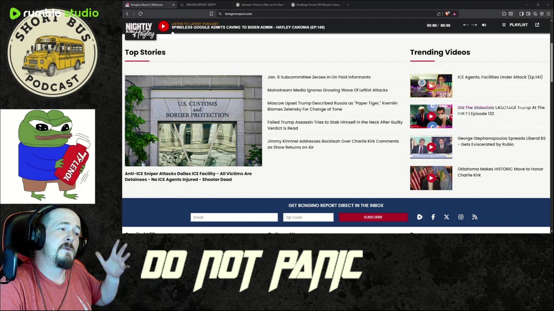The height and width of the screenshot is (311, 554).
Task: Play George Stephanopoulos video thumbnail
Action: pyautogui.click(x=431, y=147)
